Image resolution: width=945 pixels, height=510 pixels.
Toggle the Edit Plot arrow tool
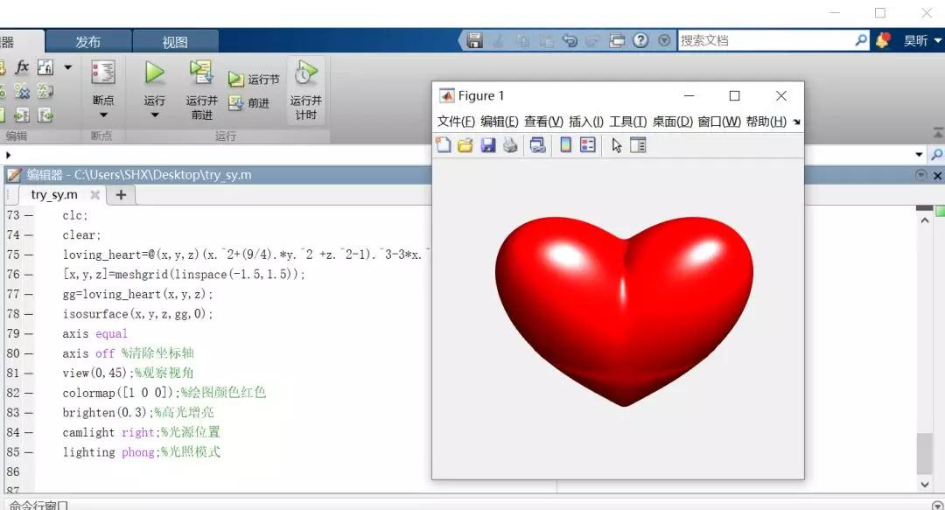point(617,144)
